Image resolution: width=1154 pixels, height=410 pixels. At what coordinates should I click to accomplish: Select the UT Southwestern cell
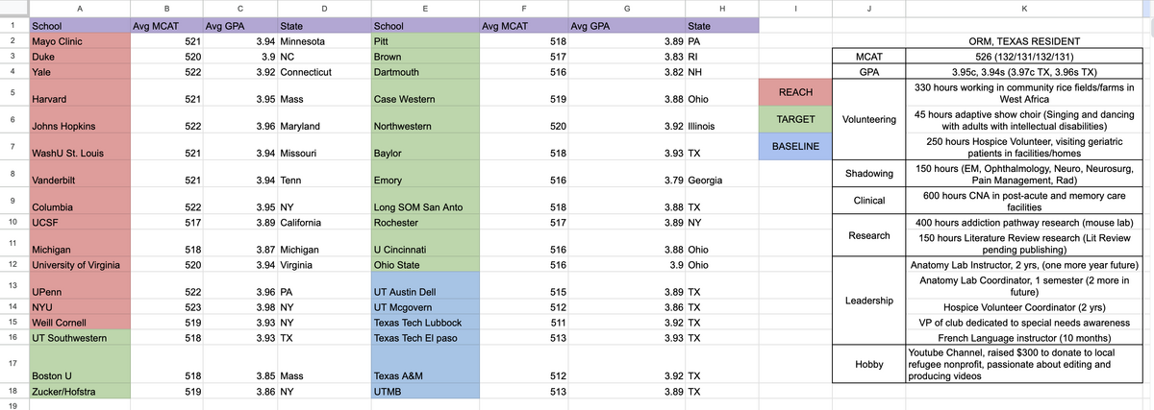click(78, 338)
